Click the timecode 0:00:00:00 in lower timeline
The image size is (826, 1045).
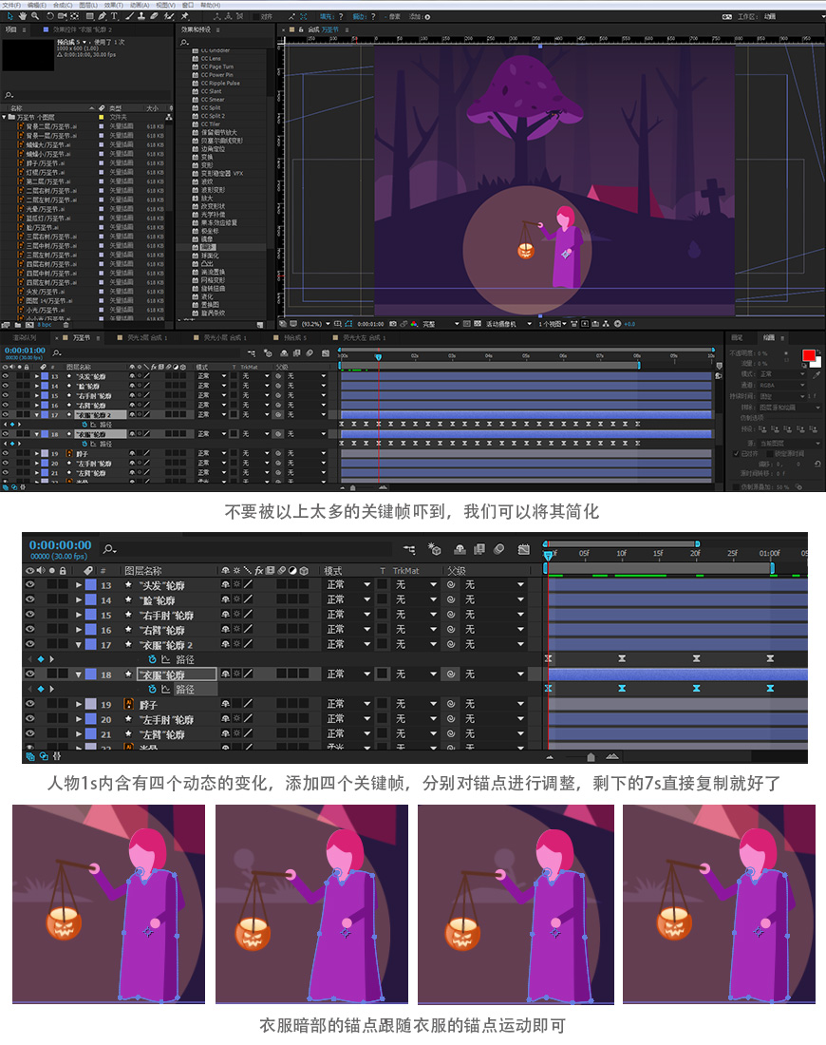point(61,545)
